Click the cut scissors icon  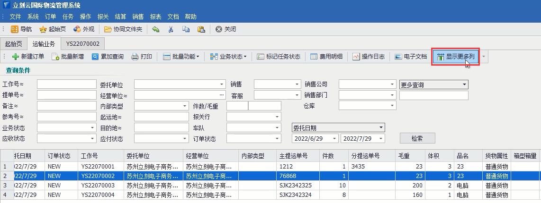coord(171,29)
